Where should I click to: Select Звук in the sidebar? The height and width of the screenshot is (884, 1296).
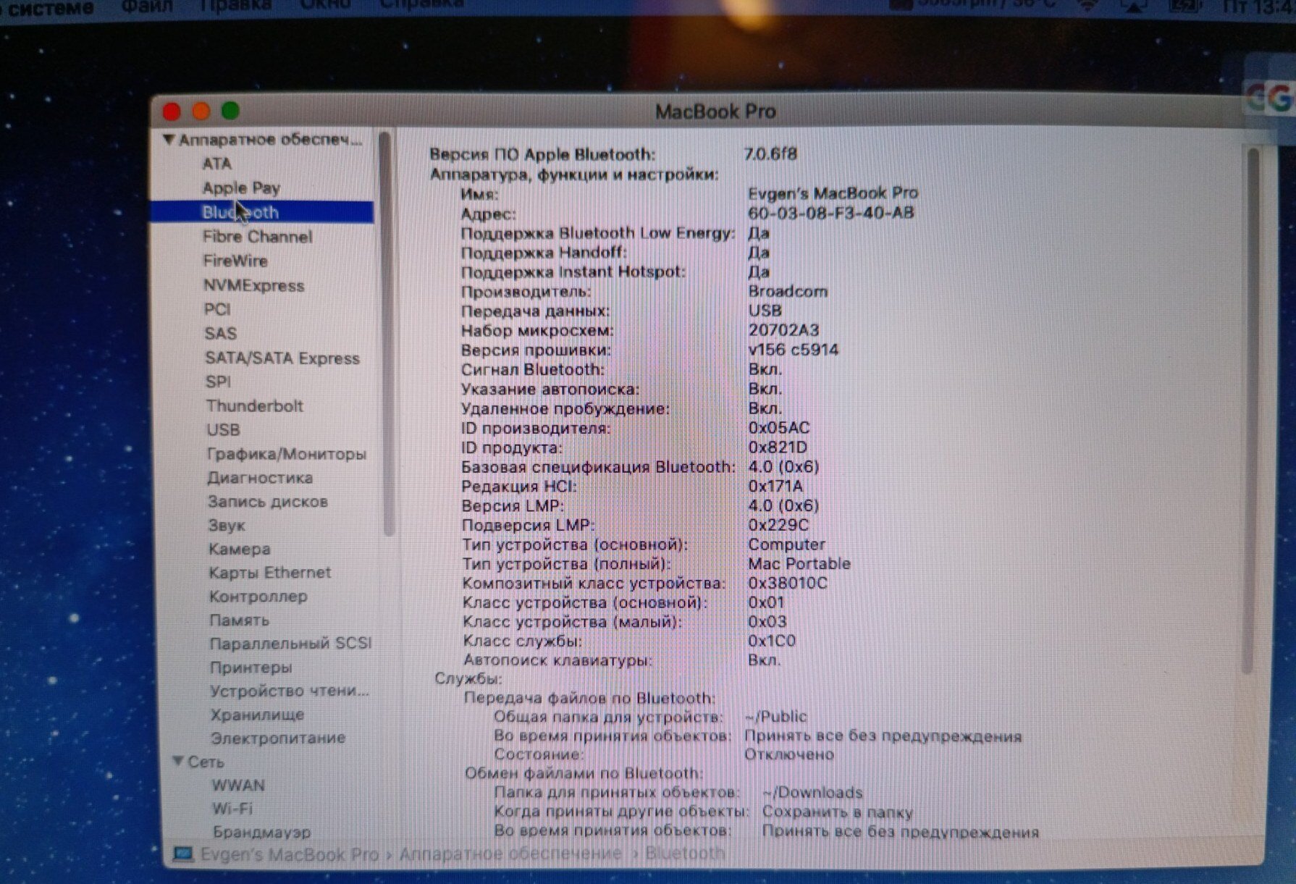(227, 525)
